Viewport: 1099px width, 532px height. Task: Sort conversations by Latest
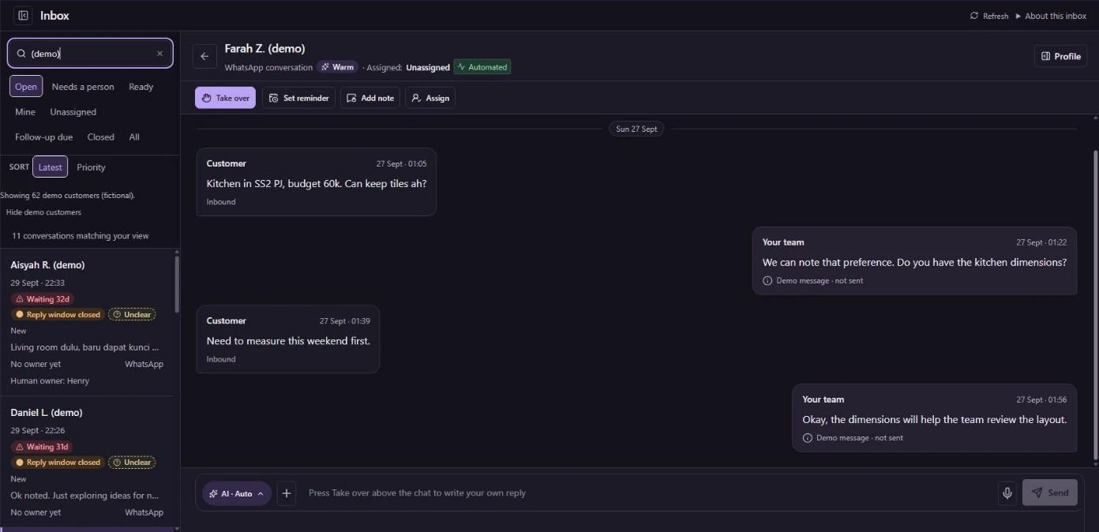point(50,167)
